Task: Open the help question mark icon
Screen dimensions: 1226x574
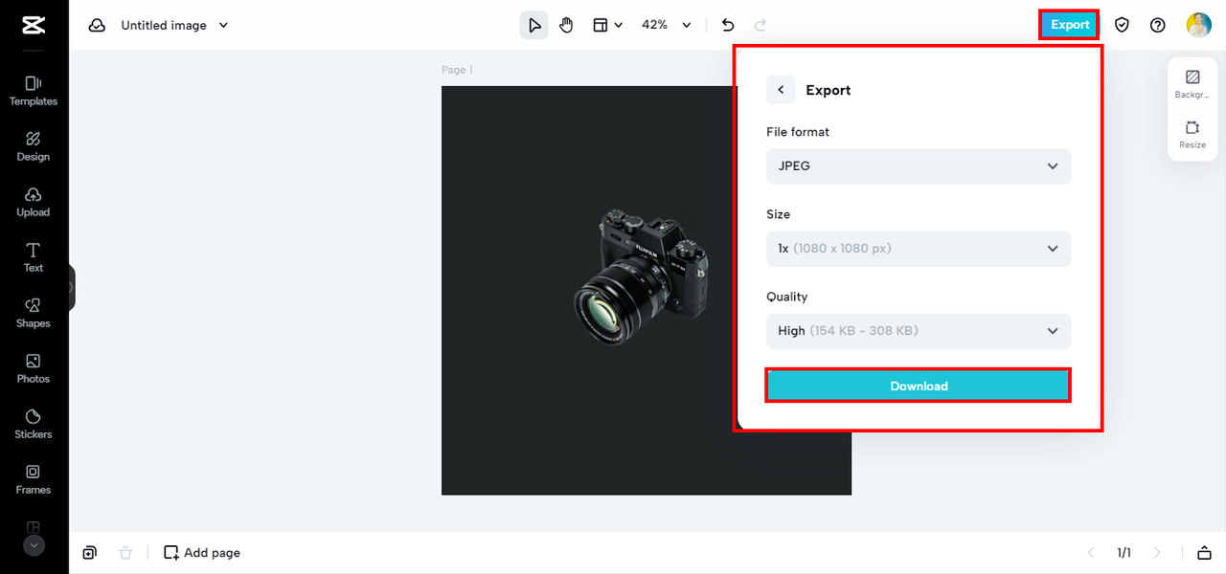Action: point(1158,25)
